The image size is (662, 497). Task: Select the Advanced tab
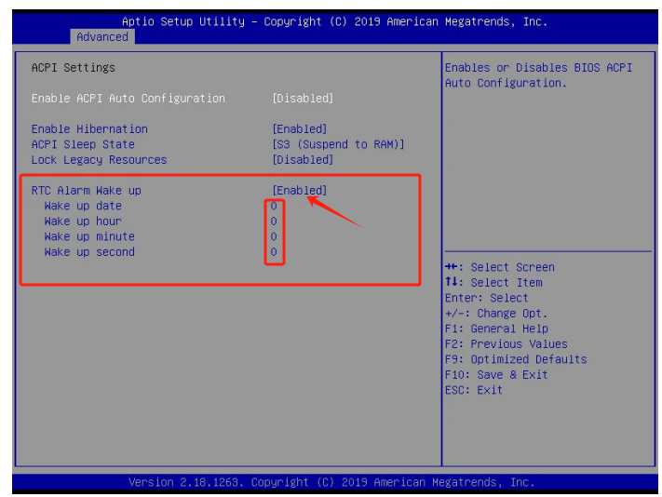(102, 37)
